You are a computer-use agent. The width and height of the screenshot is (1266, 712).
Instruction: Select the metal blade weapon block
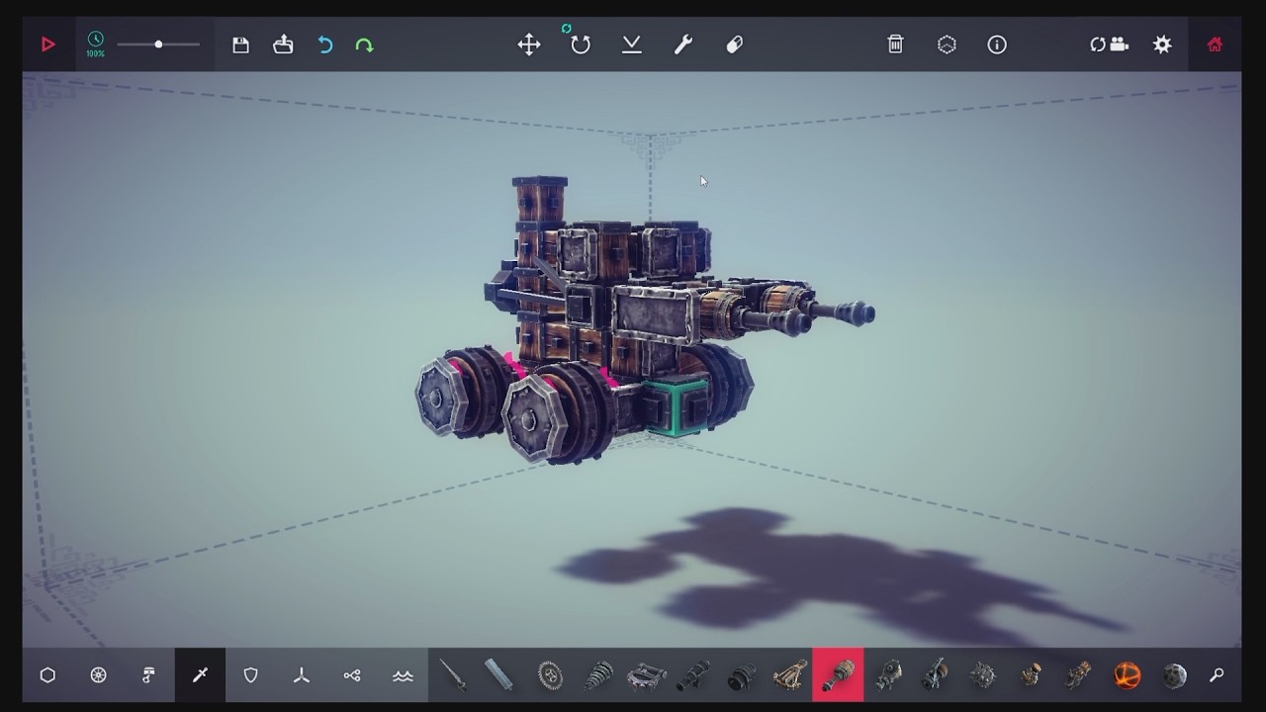pyautogui.click(x=500, y=675)
